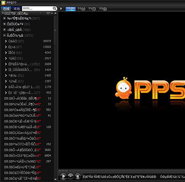This screenshot has height=182, width=185.
Task: Collapse the channel panel with double-arrow button
Action: point(61,9)
